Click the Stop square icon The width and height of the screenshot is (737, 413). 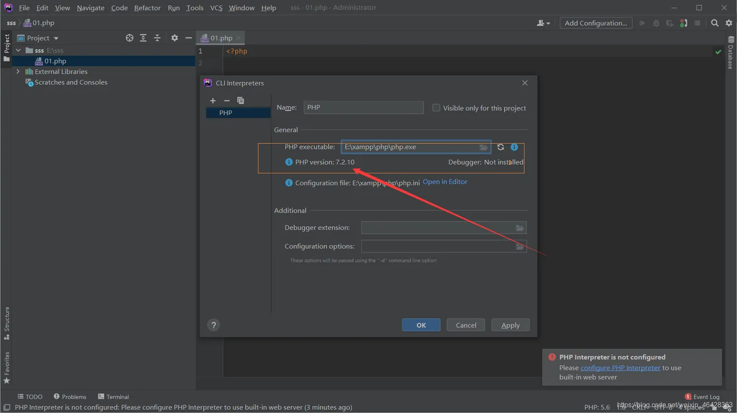click(698, 23)
